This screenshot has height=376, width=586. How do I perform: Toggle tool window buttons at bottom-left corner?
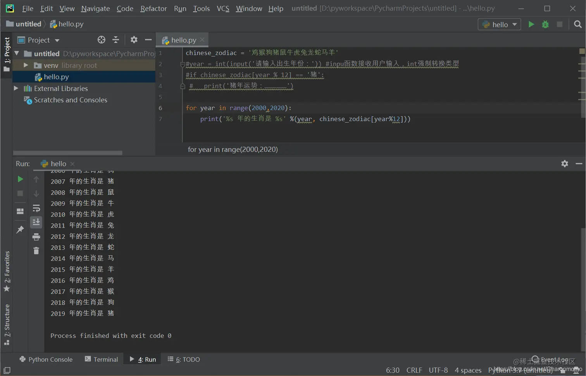[7, 370]
